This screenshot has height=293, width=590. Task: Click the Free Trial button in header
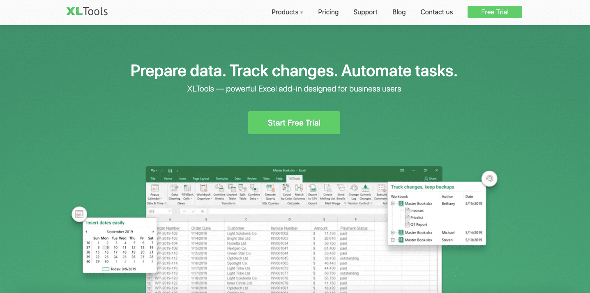[495, 12]
